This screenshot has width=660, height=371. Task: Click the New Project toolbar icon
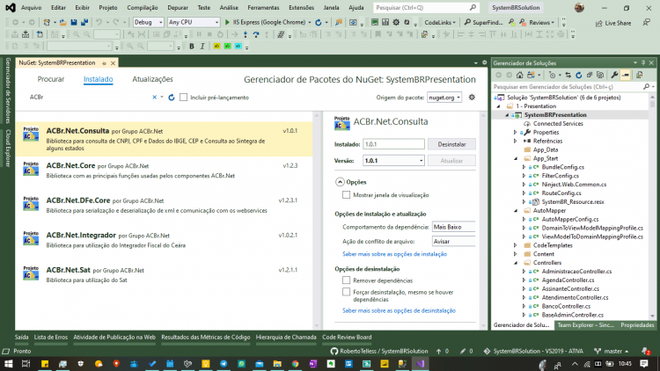[47, 22]
